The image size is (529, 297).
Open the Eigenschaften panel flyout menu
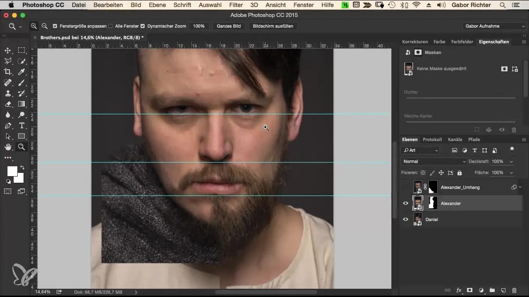pos(524,42)
